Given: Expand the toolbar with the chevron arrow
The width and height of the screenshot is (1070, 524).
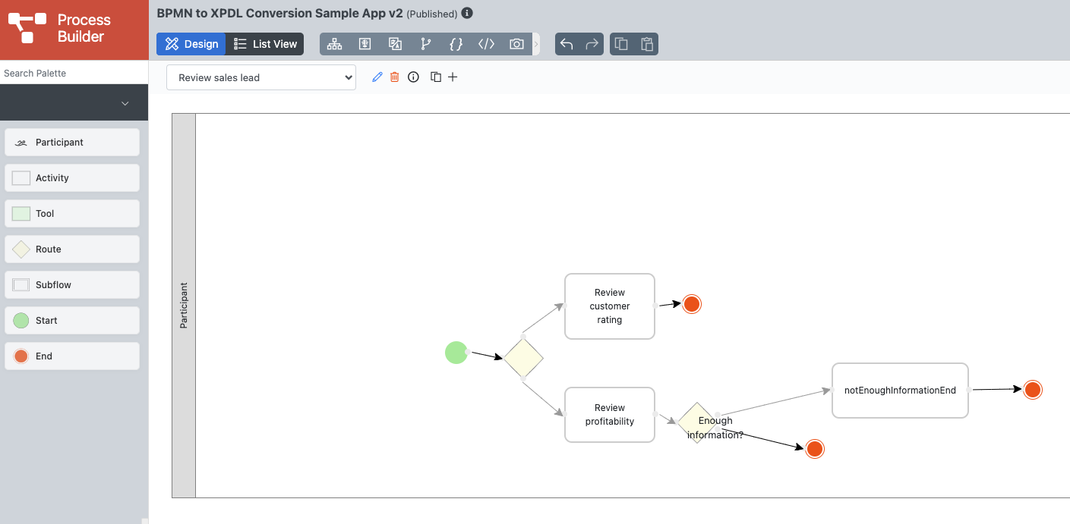Looking at the screenshot, I should pos(536,44).
